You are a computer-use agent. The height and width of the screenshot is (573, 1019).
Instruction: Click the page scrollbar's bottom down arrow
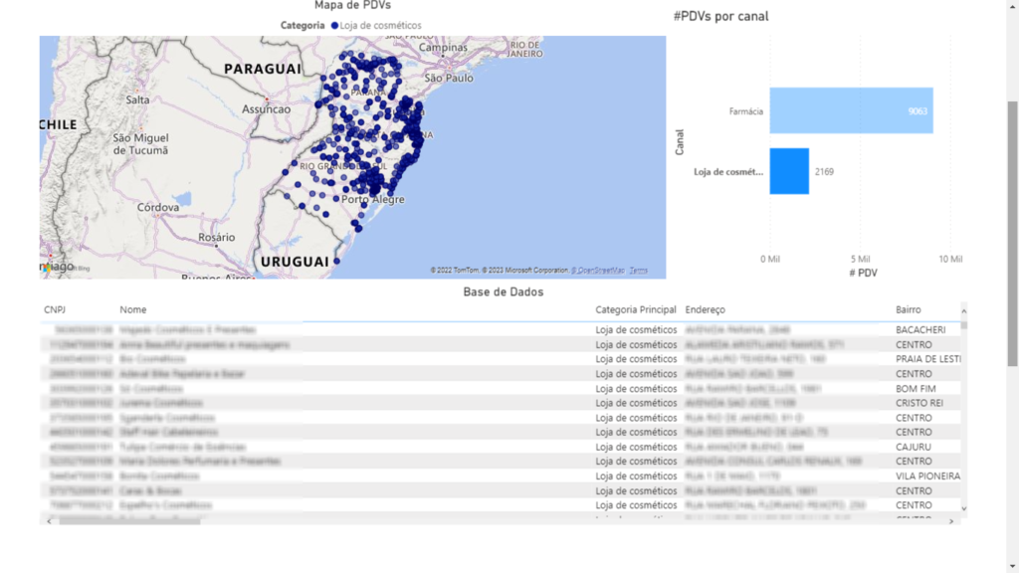point(1012,564)
